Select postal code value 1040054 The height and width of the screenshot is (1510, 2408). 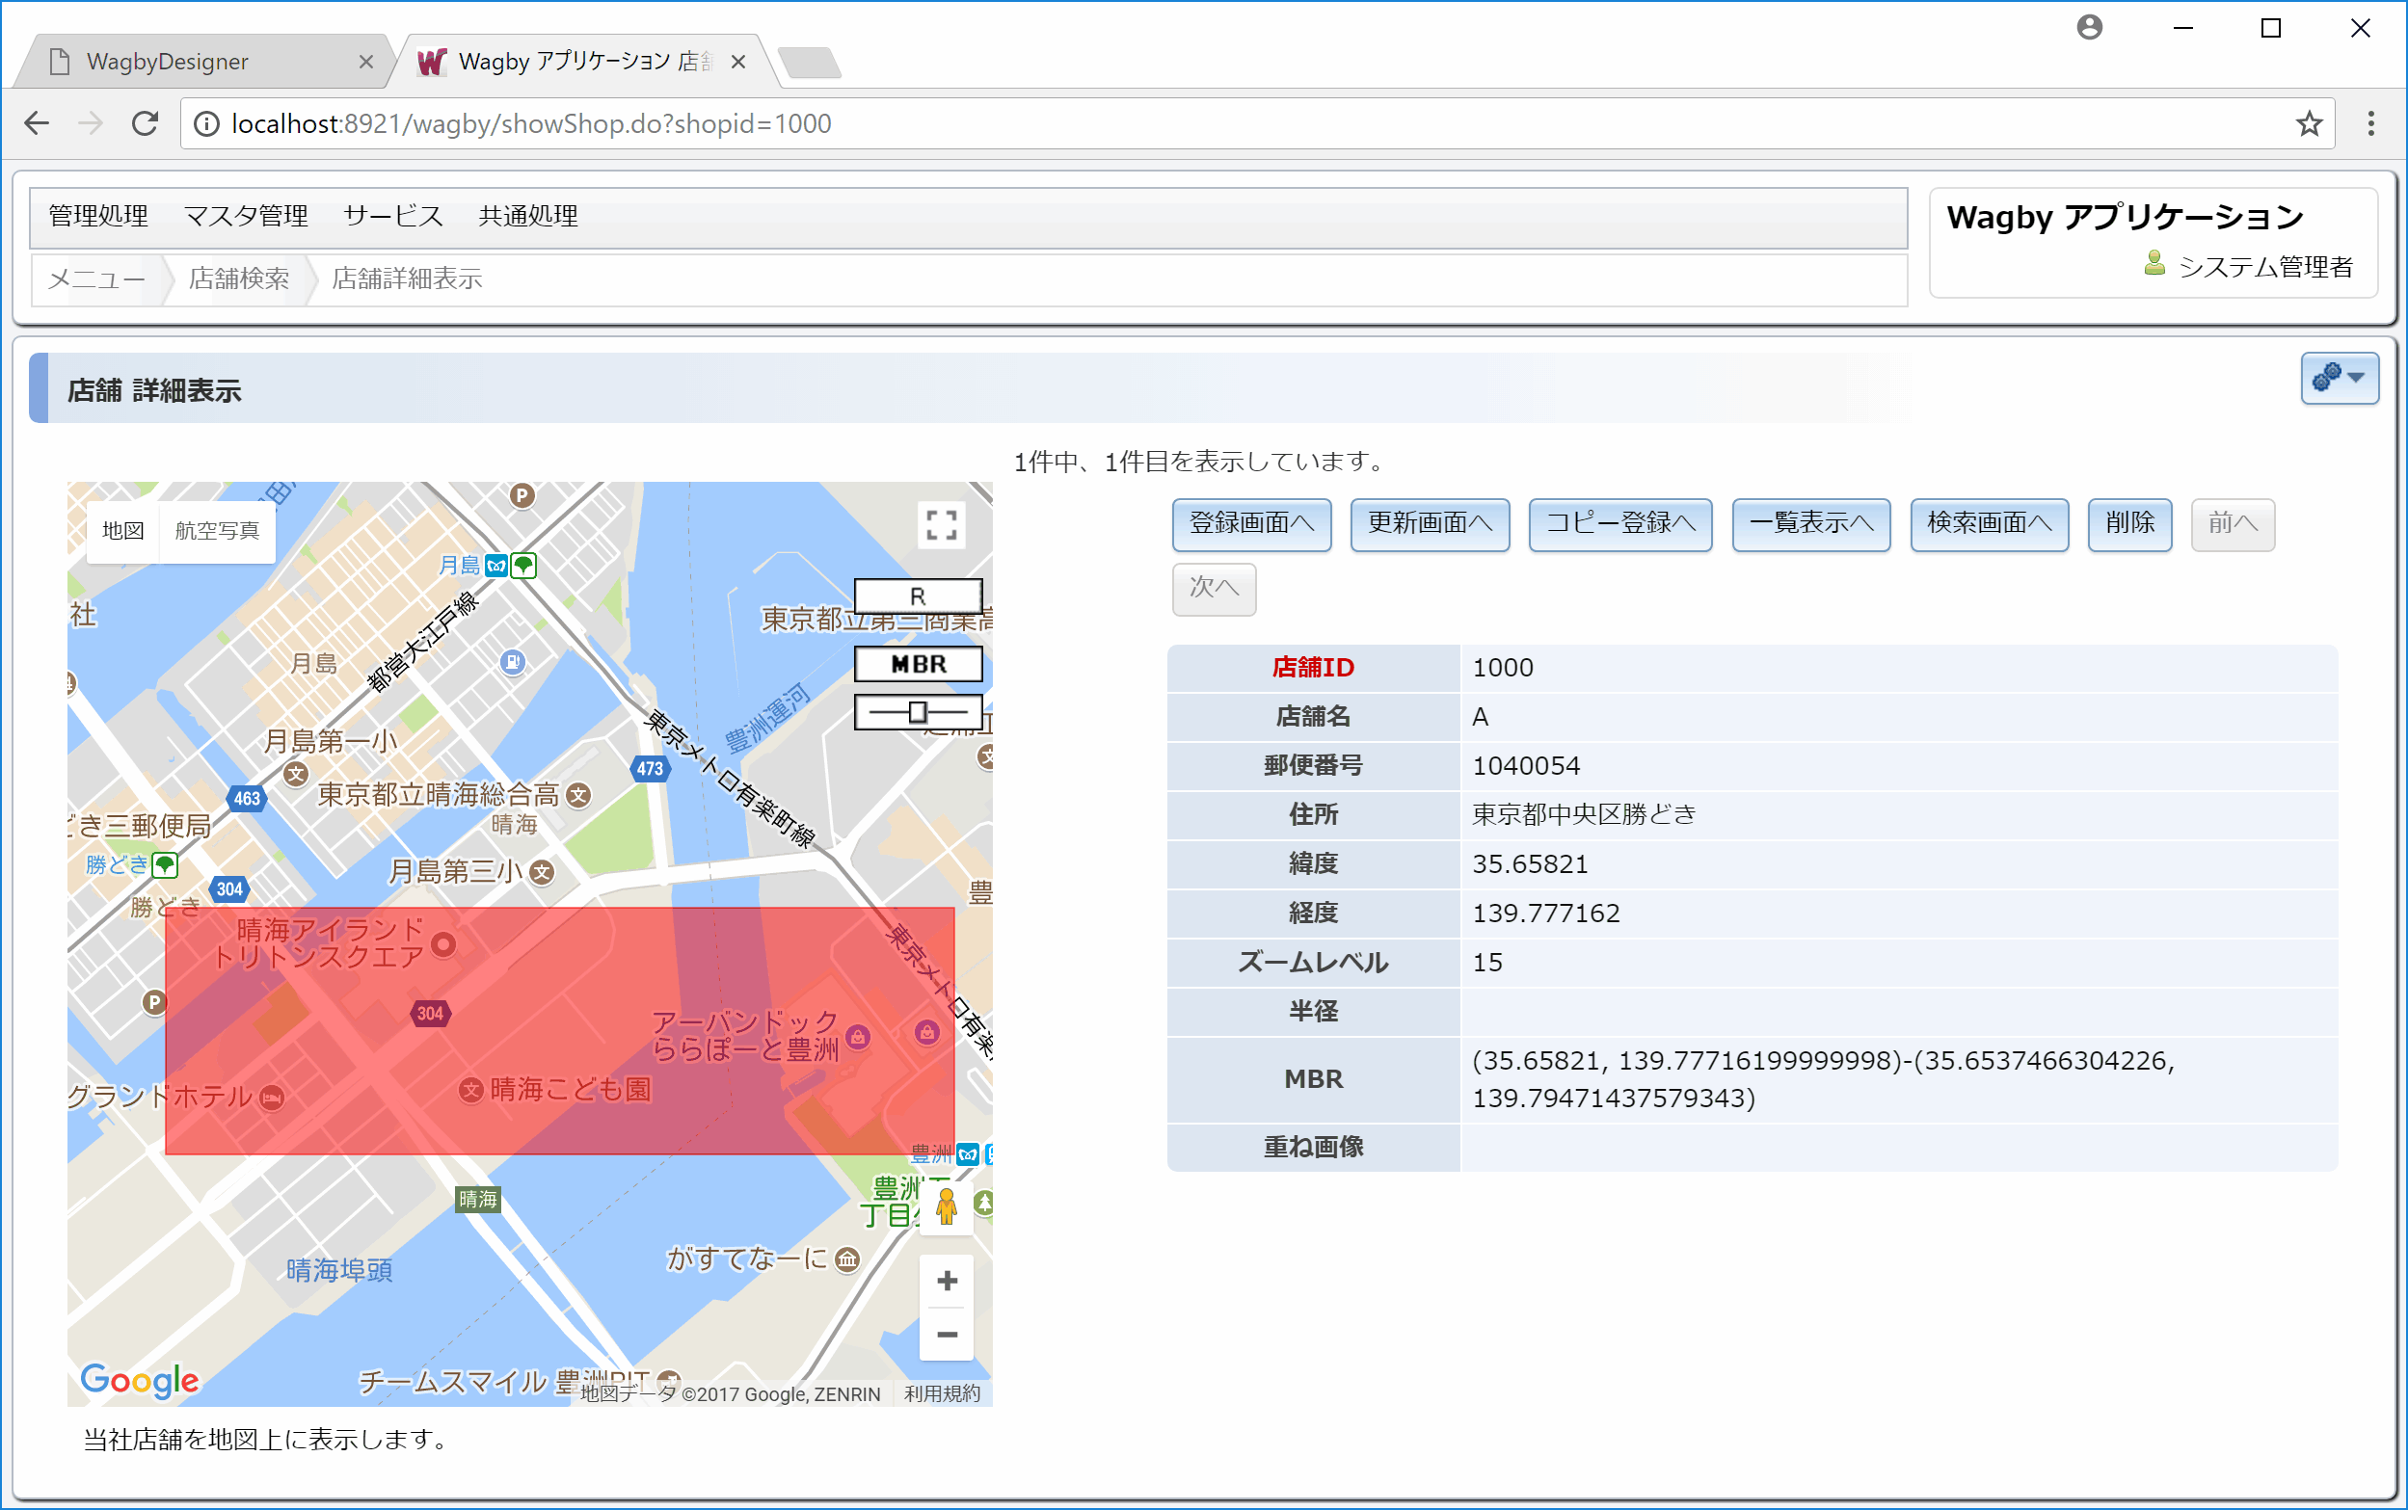(1526, 765)
